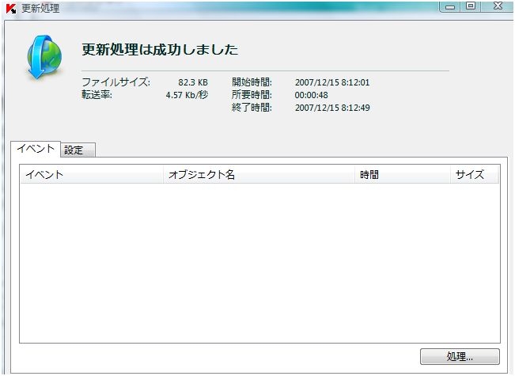Click the ファイルサイズ: label
The image size is (515, 376).
(116, 82)
